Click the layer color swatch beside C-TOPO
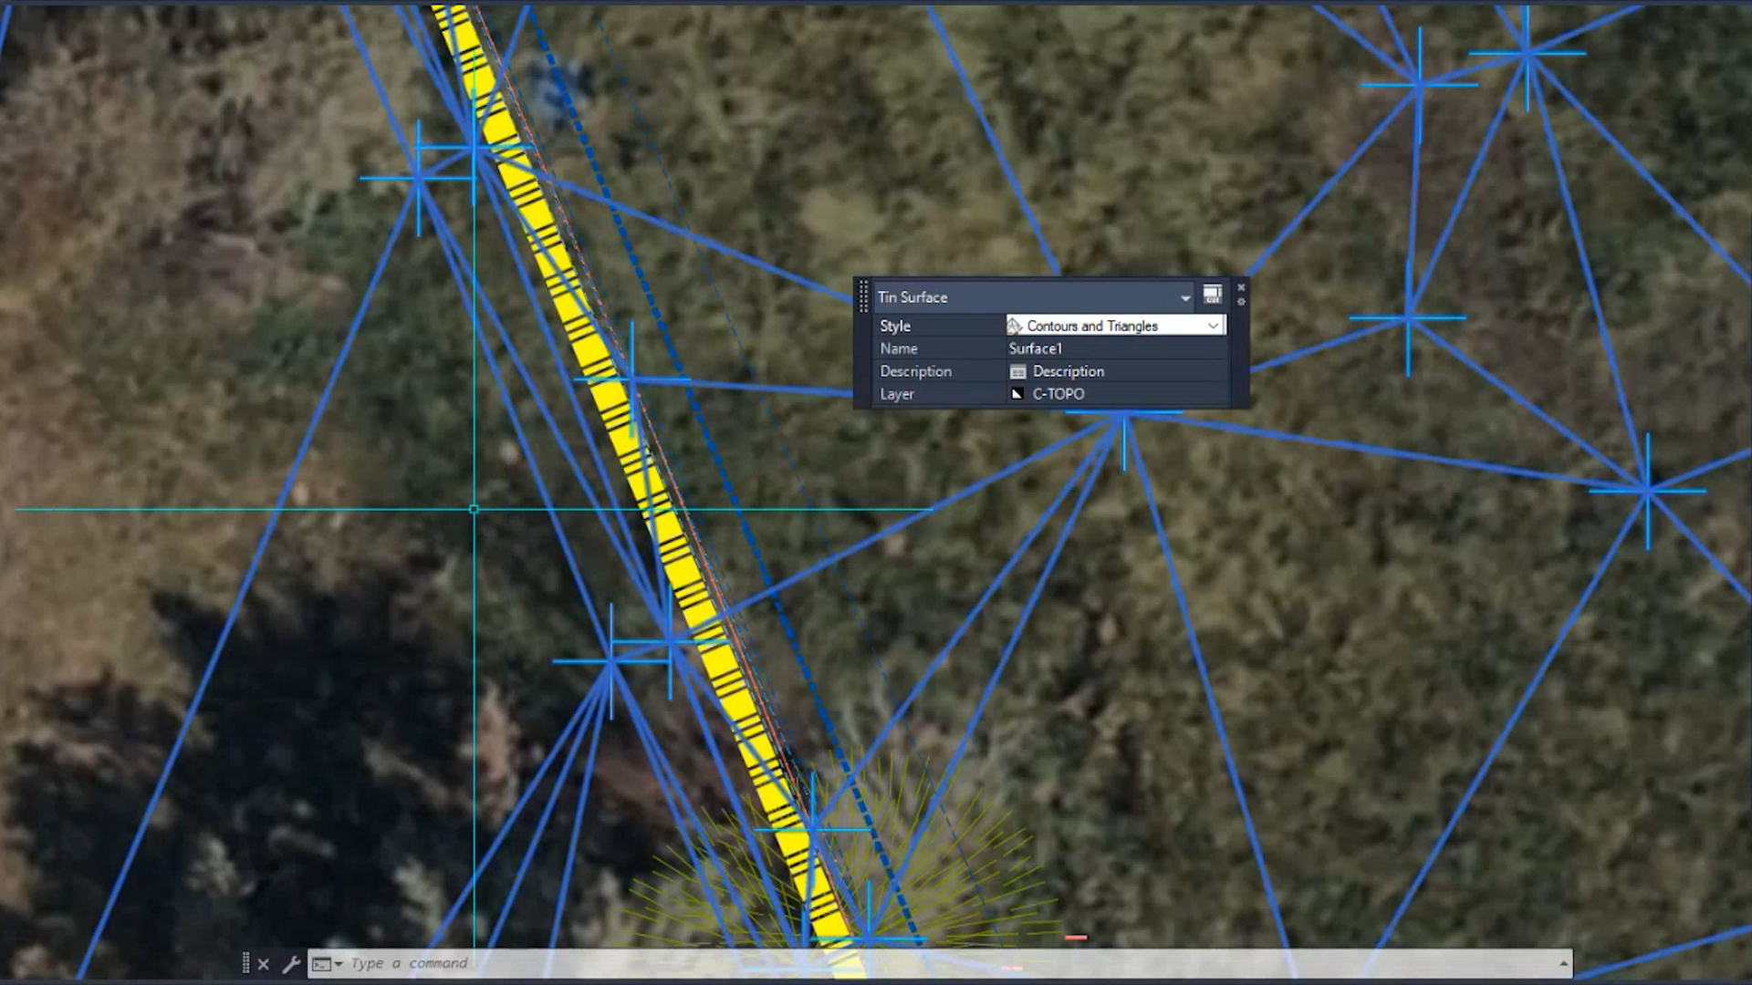1752x985 pixels. [1017, 394]
